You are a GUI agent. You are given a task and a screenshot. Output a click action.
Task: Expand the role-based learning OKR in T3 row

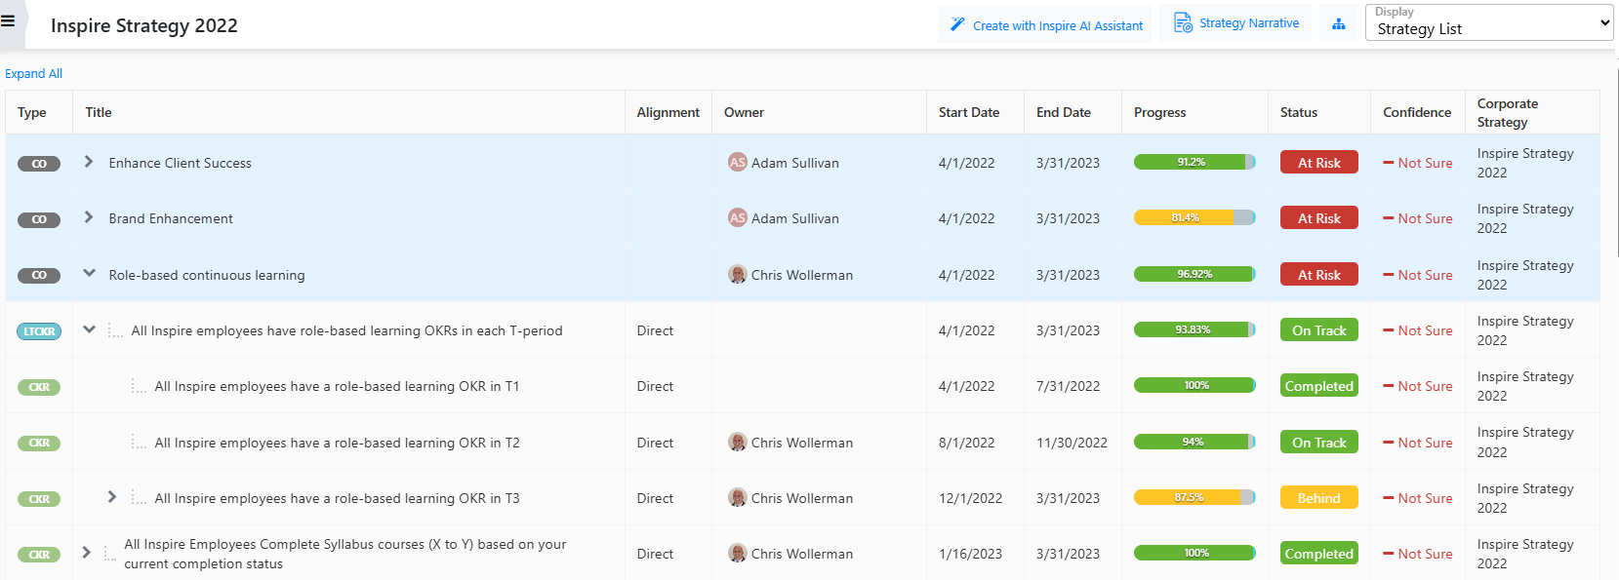click(x=112, y=497)
